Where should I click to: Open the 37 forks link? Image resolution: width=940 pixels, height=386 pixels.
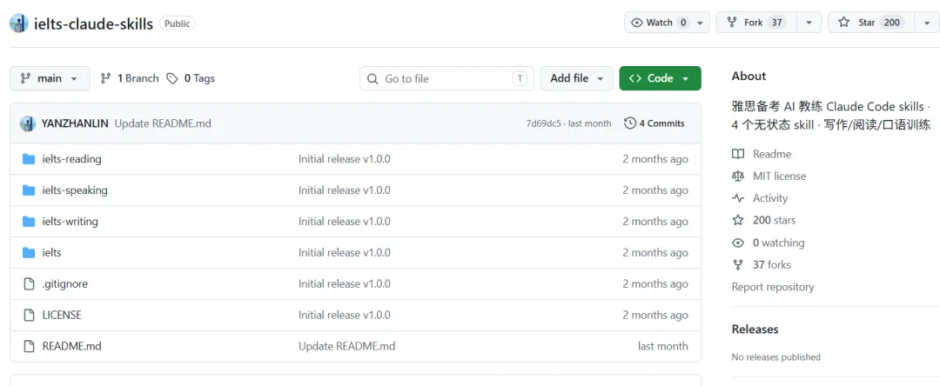click(772, 264)
